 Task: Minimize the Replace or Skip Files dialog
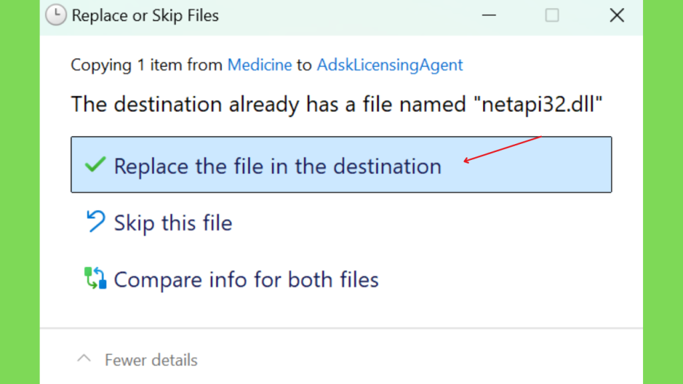489,15
